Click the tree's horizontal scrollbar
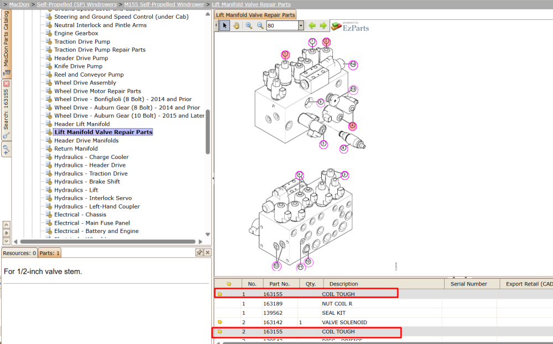 (108, 241)
